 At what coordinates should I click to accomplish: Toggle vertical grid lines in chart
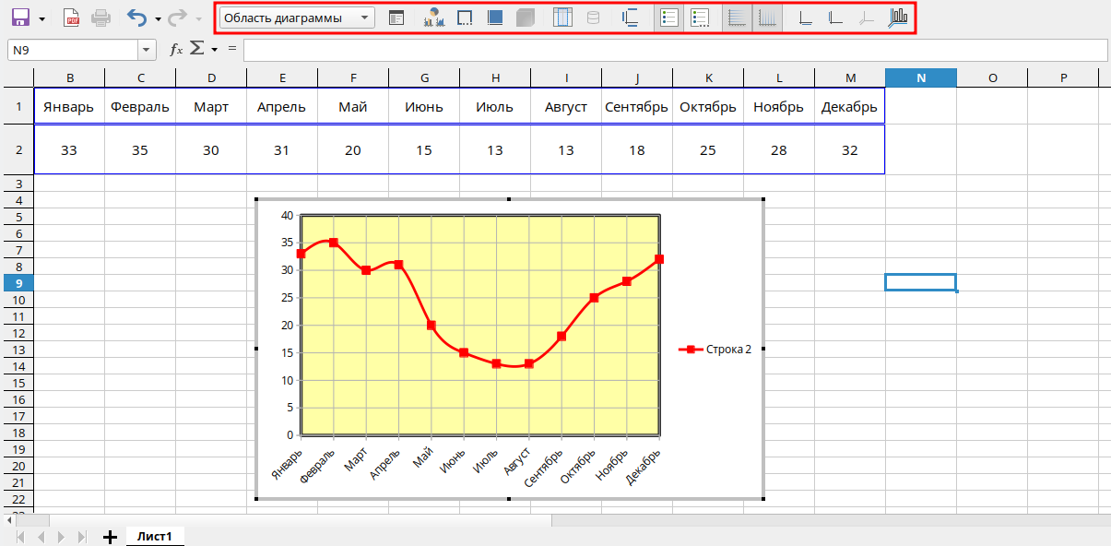pos(766,18)
